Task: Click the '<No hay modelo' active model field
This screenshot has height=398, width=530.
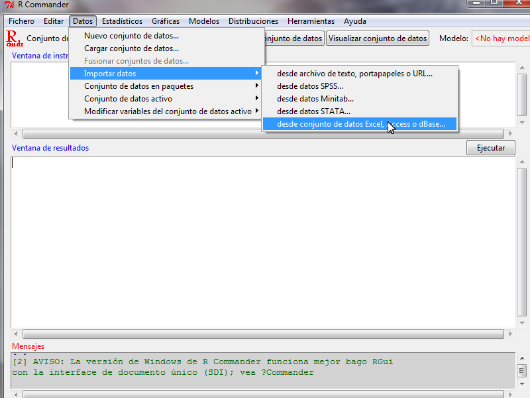Action: (x=501, y=38)
